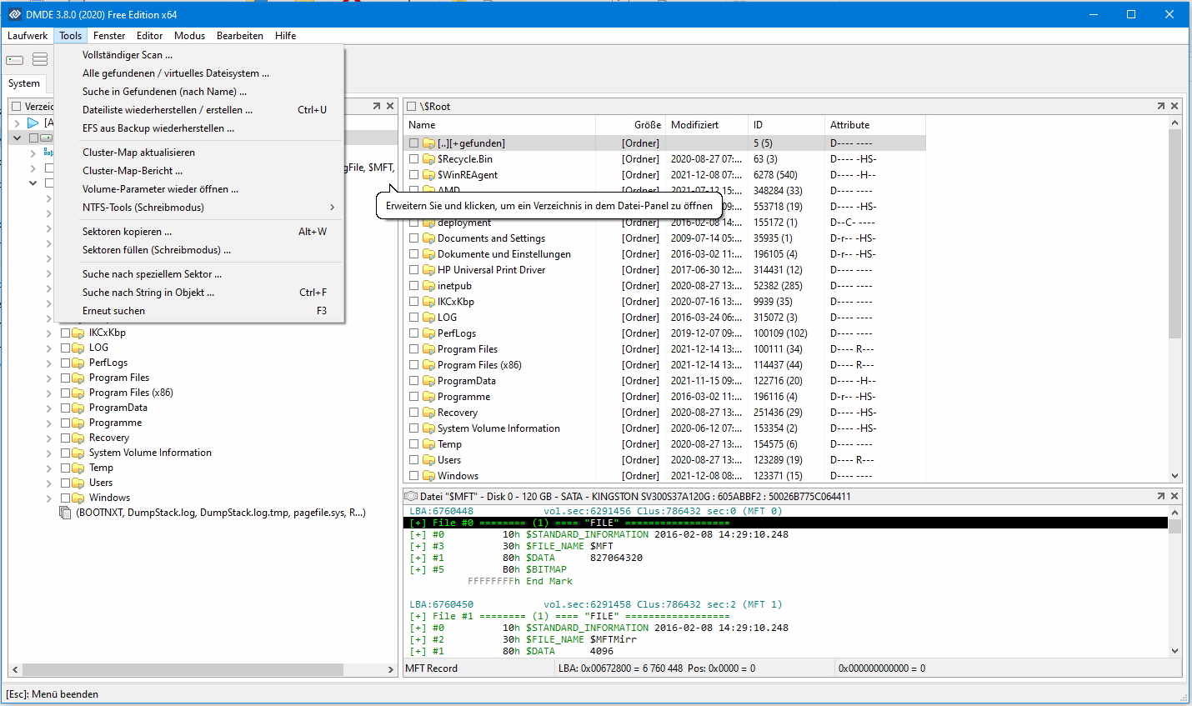This screenshot has width=1192, height=706.
Task: Close the $MFT hex editor panel
Action: point(1174,496)
